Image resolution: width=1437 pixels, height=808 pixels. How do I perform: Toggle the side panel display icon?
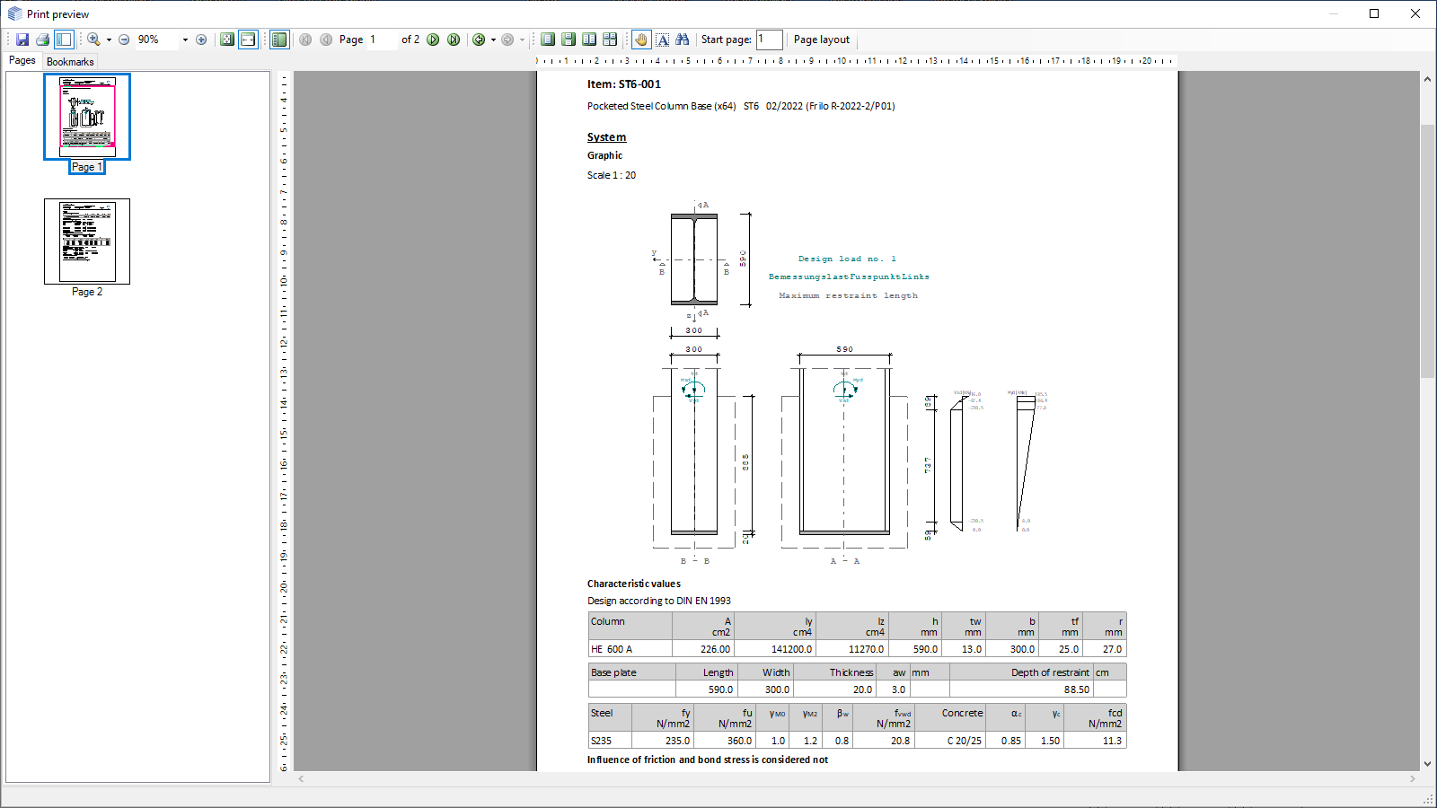point(64,40)
